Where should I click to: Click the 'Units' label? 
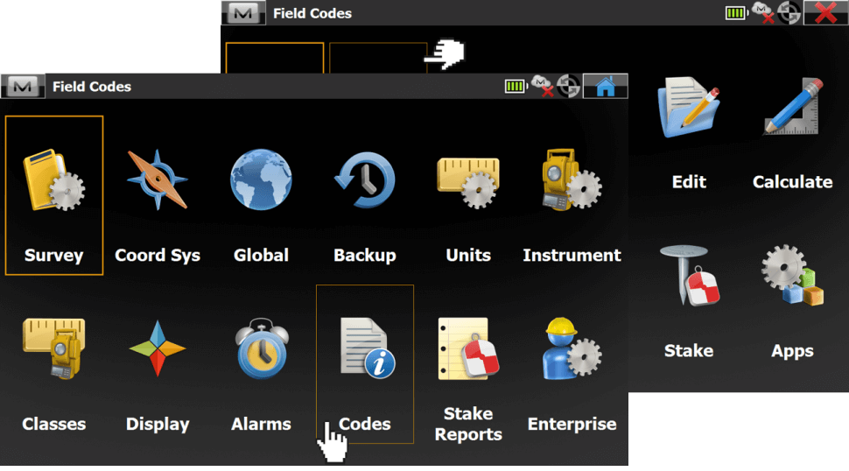pyautogui.click(x=468, y=255)
